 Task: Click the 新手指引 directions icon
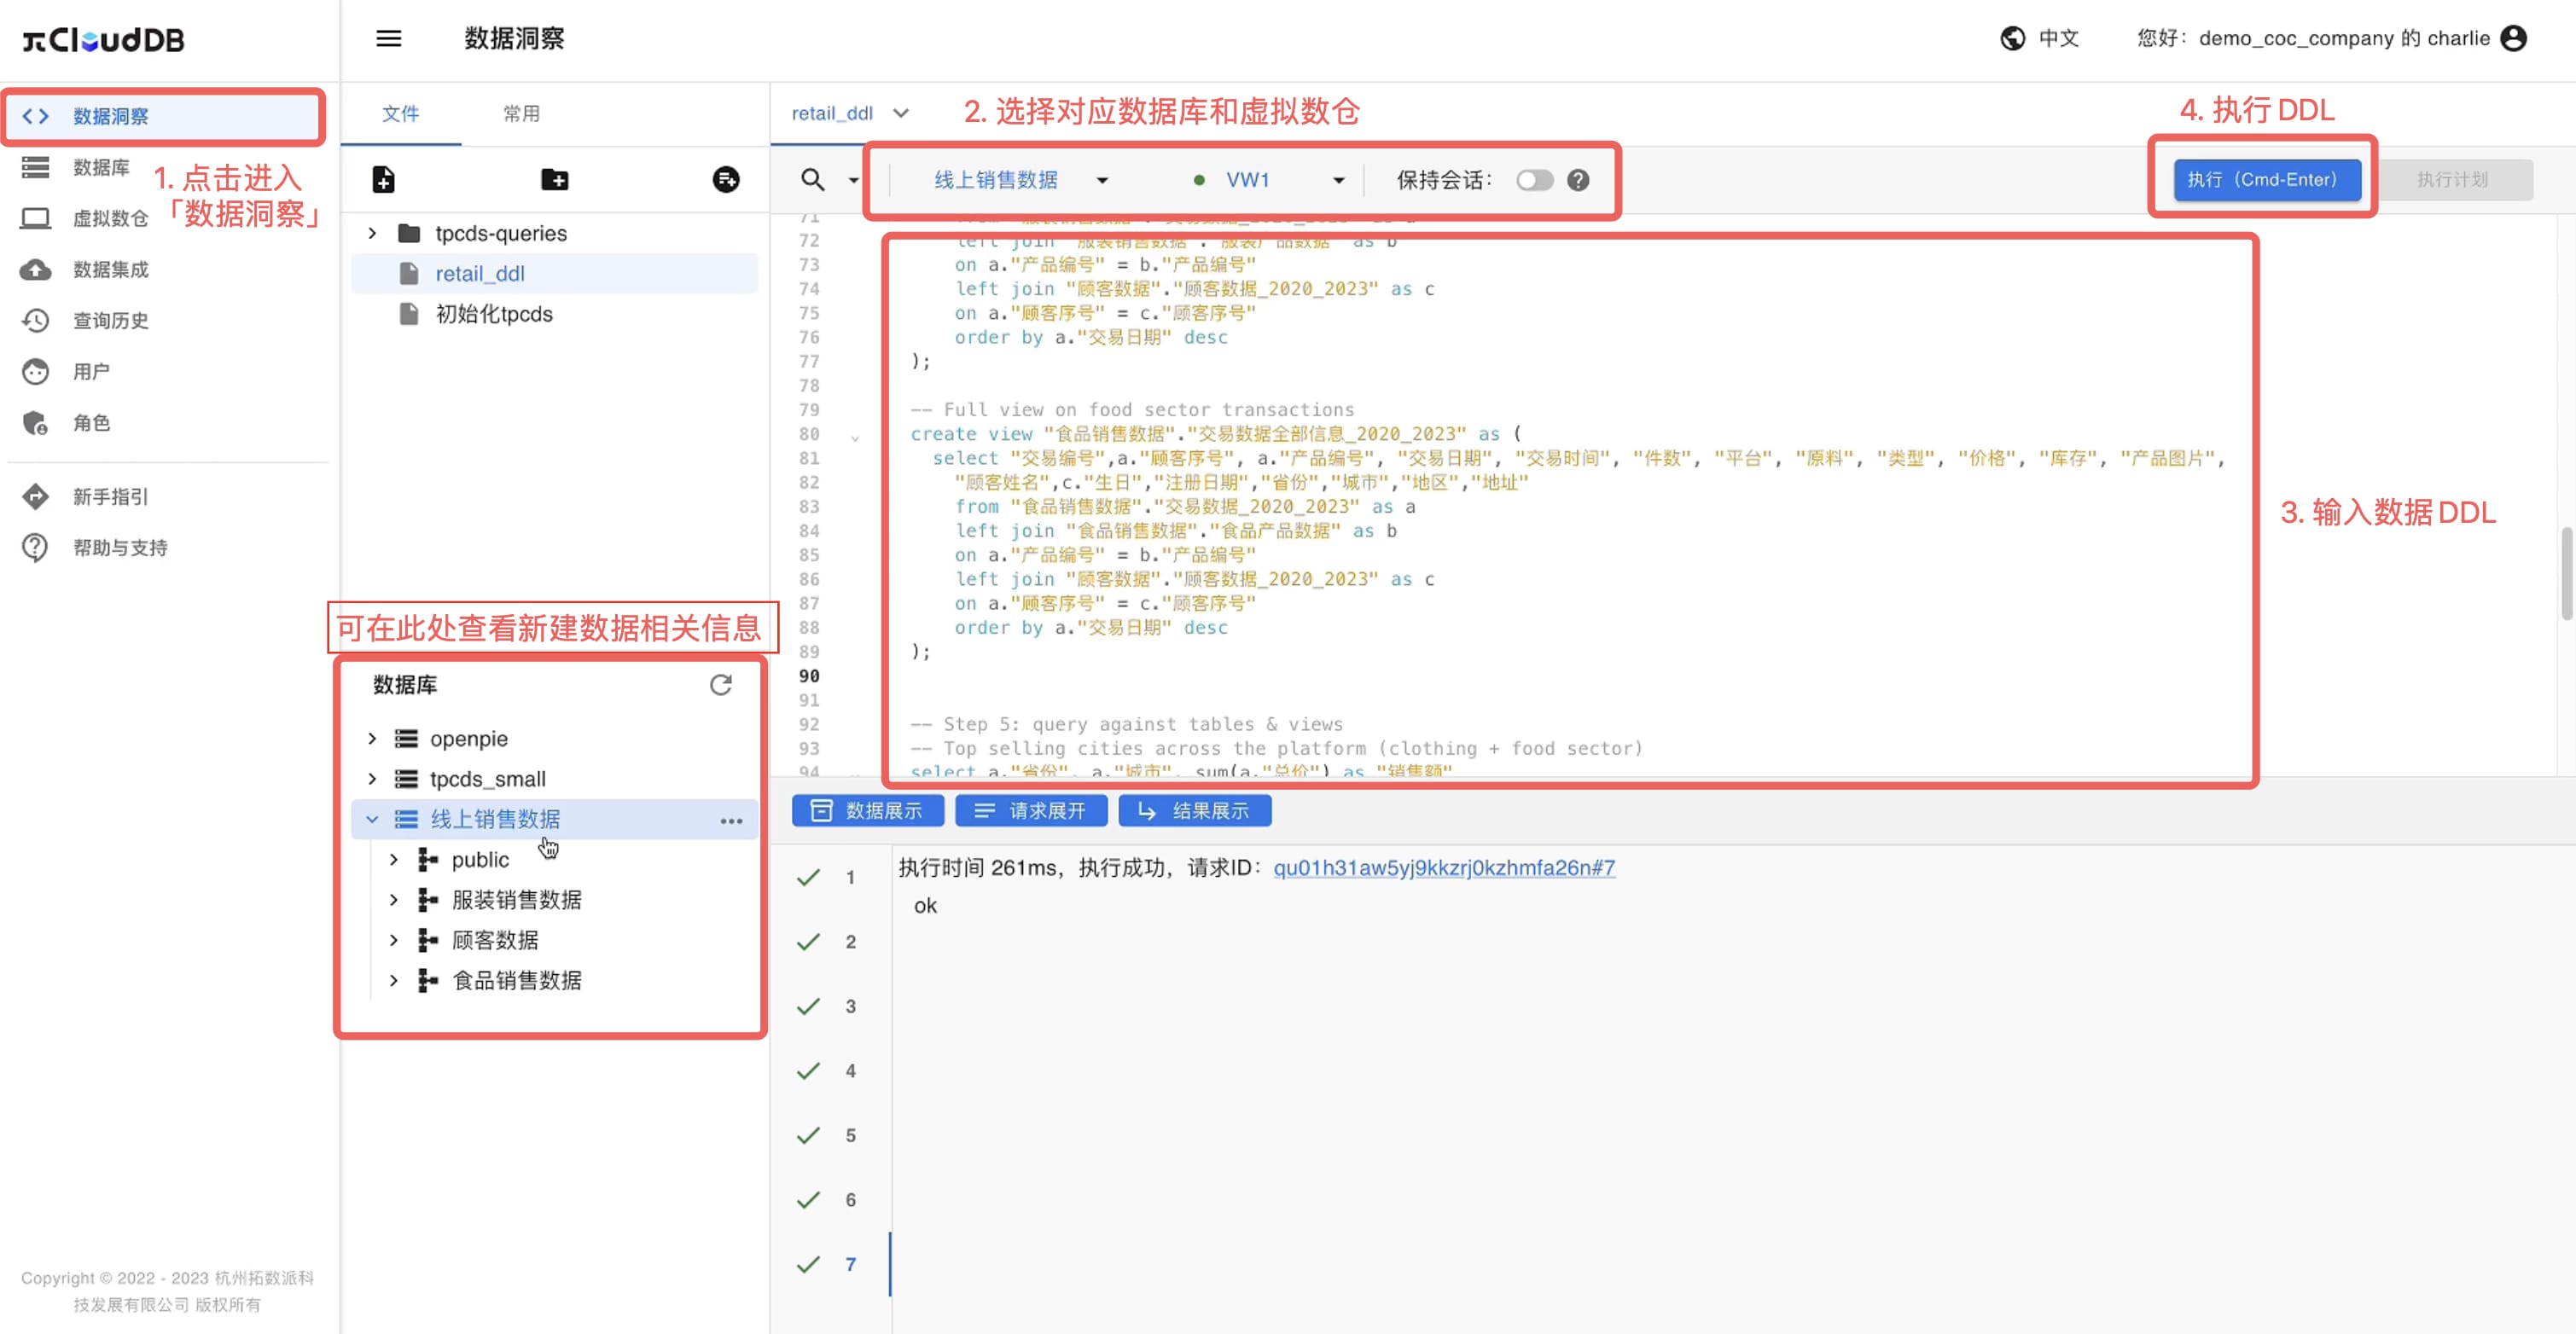pos(36,496)
